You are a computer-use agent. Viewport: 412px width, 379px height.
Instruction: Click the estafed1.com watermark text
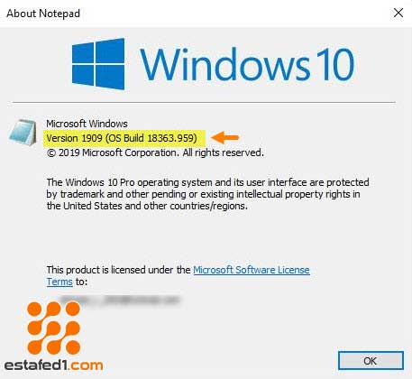pos(54,365)
